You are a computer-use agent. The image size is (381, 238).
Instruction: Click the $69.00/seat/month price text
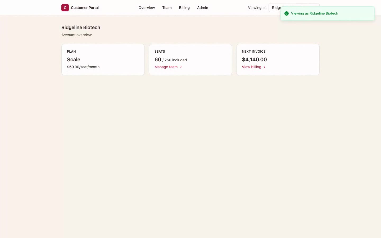(83, 67)
